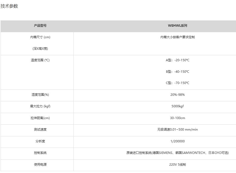Select the 内箱尺寸 (cm) label

point(40,37)
